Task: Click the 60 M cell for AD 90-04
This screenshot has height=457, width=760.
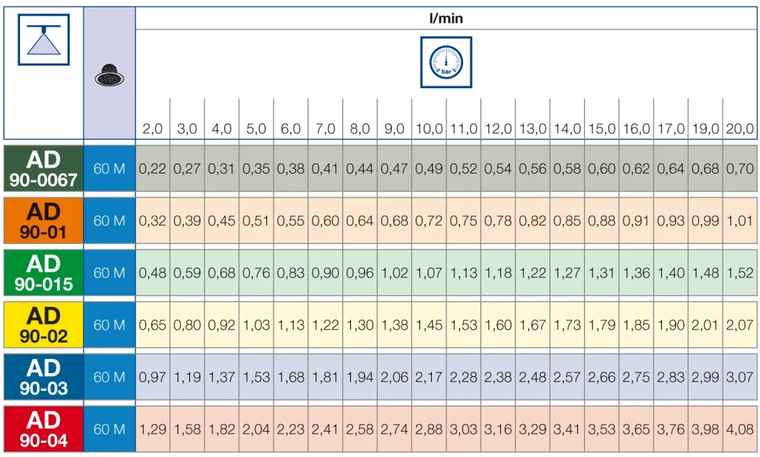Action: 109,429
